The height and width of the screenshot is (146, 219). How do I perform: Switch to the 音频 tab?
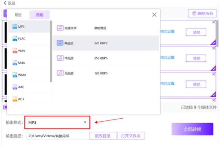click(x=39, y=15)
